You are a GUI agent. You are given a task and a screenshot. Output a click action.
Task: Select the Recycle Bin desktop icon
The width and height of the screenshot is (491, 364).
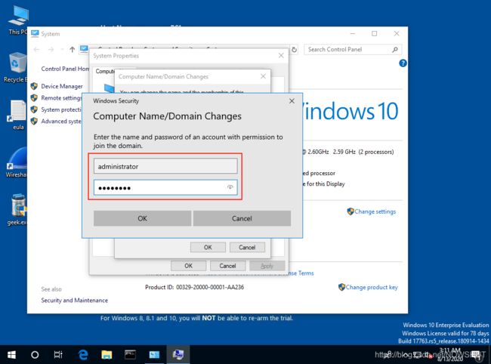coord(16,67)
